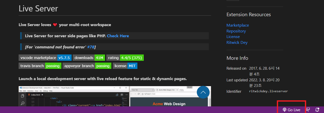Click the rating 4.4/5 (375) badge
Viewport: 324px width, 113px height.
point(125,58)
